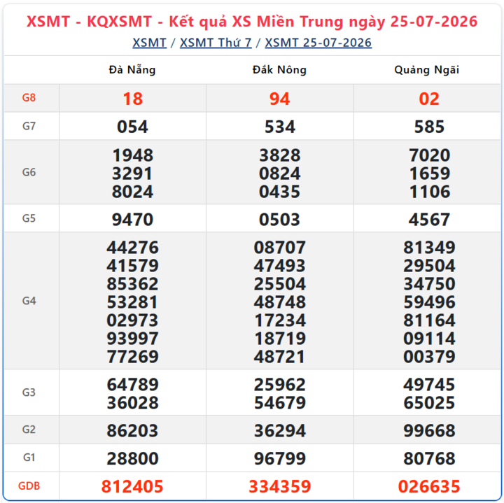The image size is (504, 503).
Task: Click the G4 row label
Action: 29,301
